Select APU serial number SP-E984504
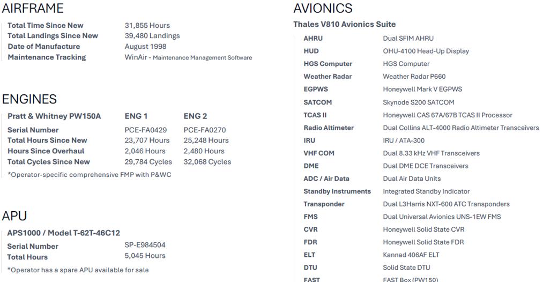 coord(145,246)
